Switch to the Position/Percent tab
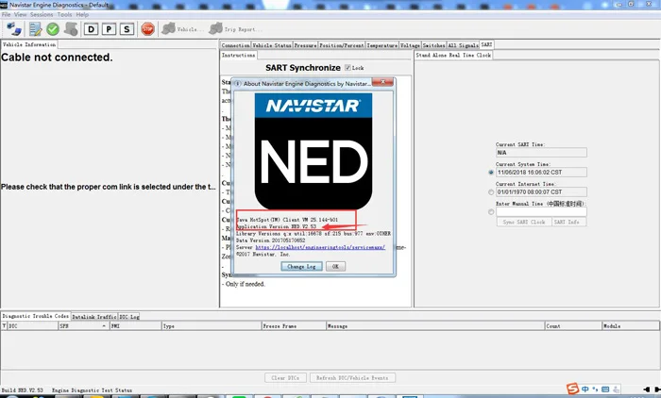The width and height of the screenshot is (661, 398). click(342, 45)
